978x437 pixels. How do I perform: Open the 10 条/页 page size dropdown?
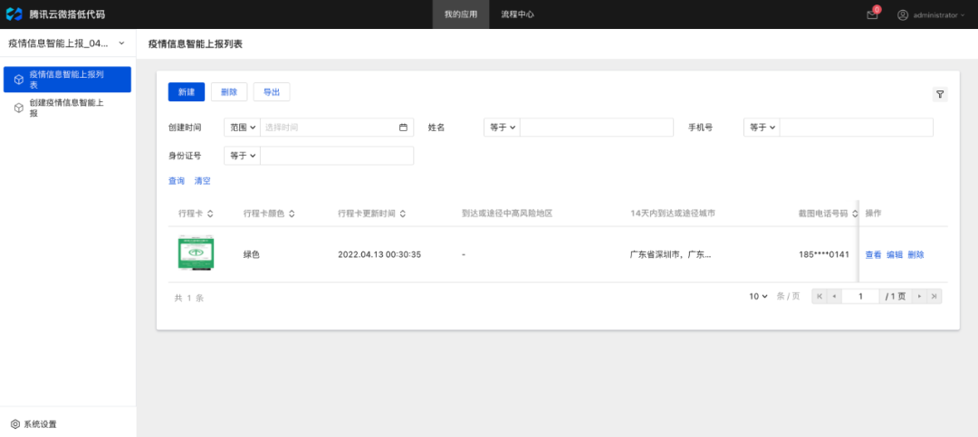[x=759, y=297]
